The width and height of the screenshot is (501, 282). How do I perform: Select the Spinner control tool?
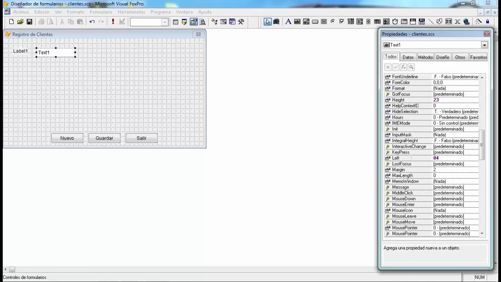368,22
